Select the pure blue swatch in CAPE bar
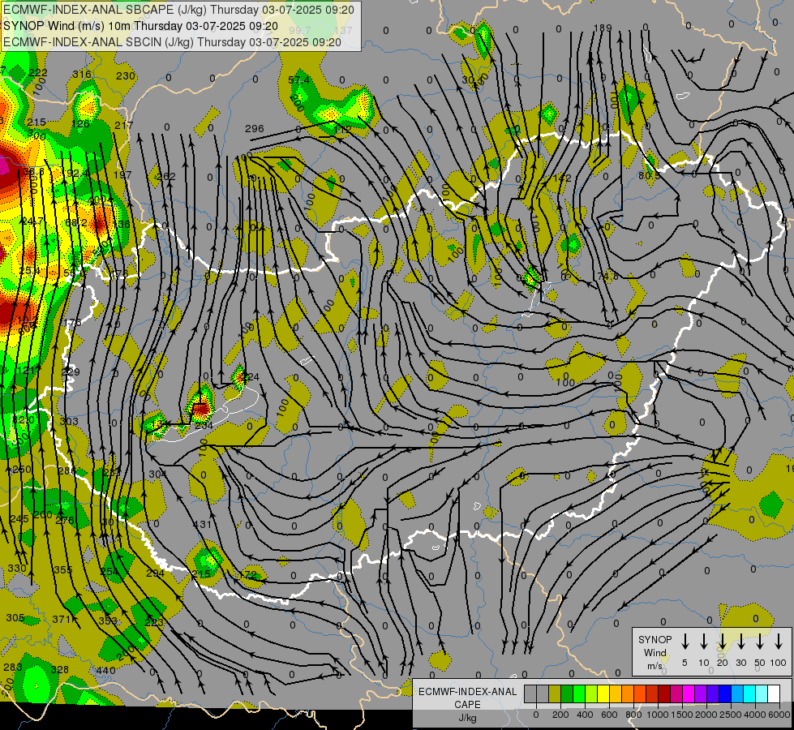Viewport: 794px width, 730px height. pyautogui.click(x=725, y=693)
